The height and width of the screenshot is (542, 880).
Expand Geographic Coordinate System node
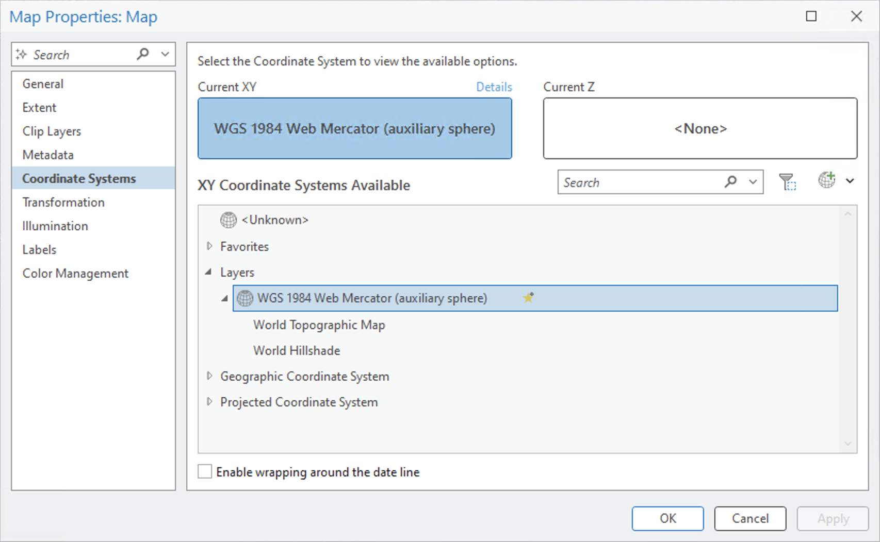[209, 376]
